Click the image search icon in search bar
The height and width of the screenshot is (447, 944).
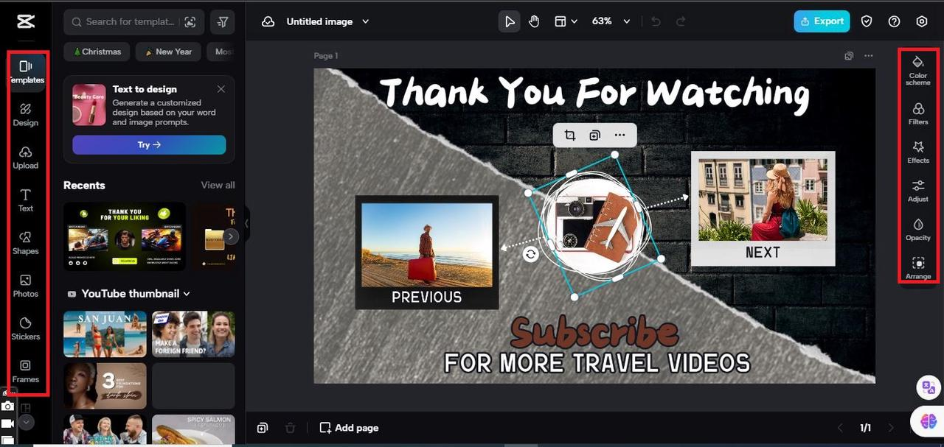190,22
